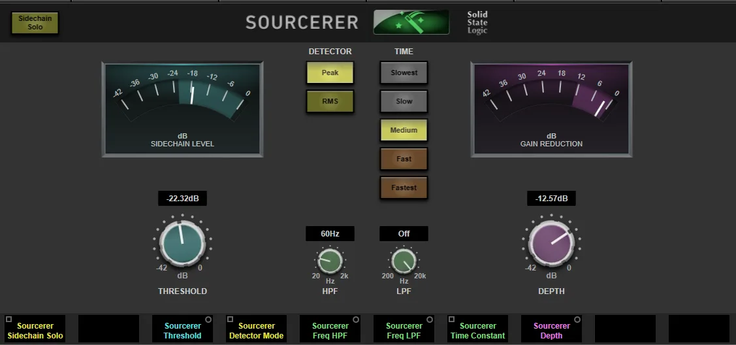Select the Sourcerer Depth assignment slot
The image size is (736, 345).
[552, 329]
